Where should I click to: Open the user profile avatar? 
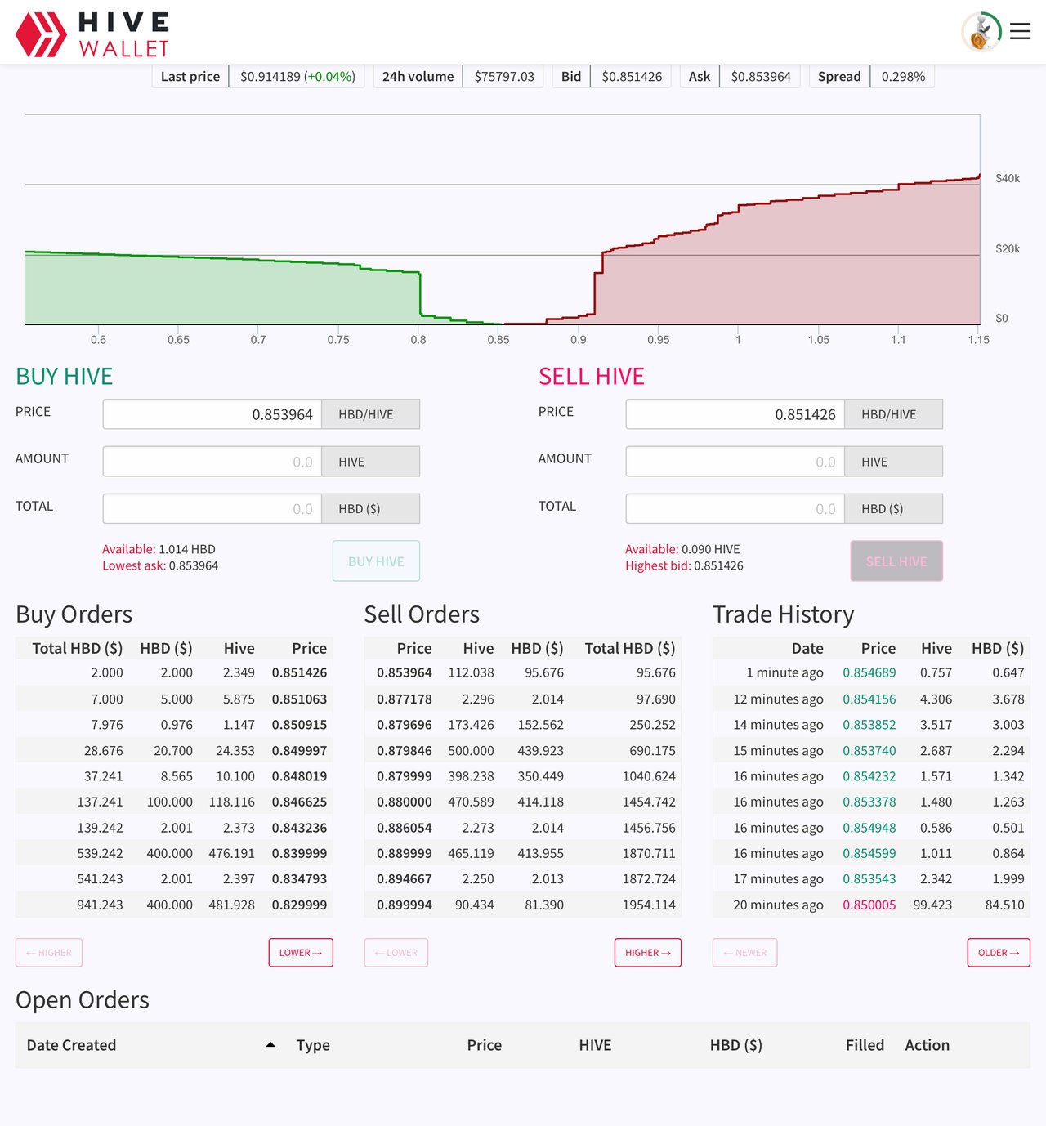[x=981, y=32]
